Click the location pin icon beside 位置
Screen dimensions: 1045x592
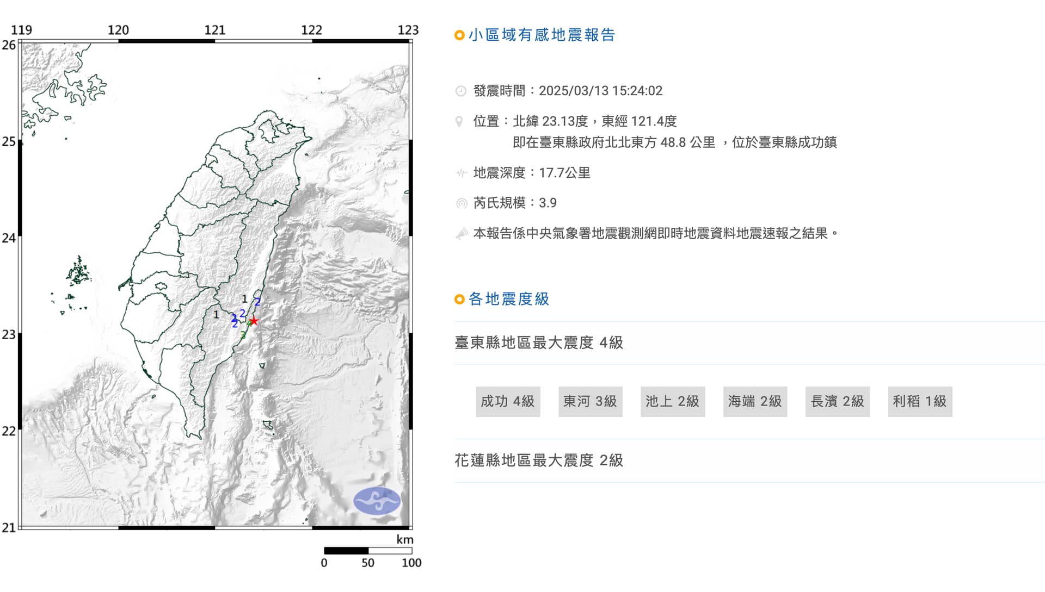(459, 121)
